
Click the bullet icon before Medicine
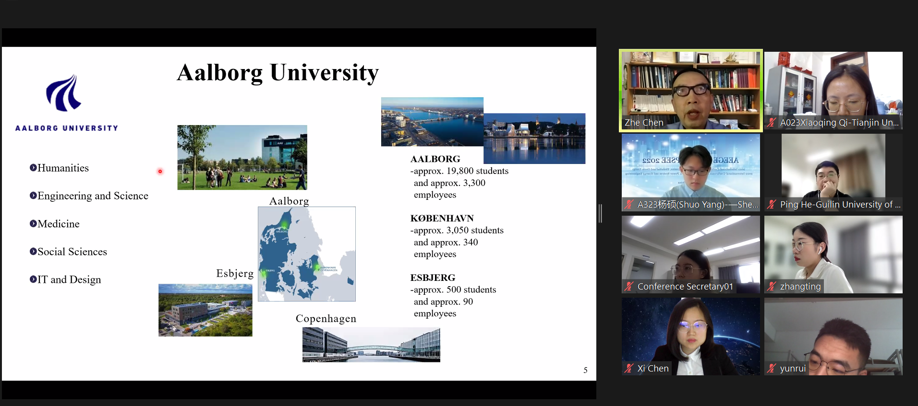33,223
